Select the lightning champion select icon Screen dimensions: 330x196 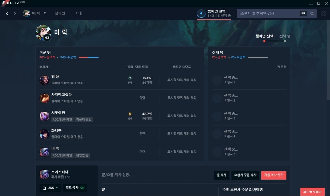[201, 14]
